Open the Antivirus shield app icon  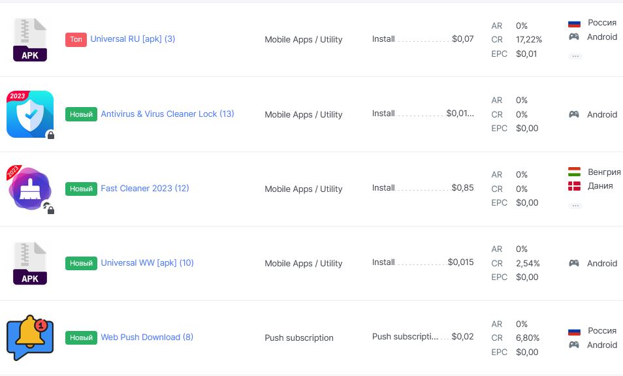click(30, 114)
